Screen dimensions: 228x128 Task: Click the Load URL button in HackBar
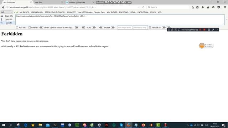pos(9,16)
